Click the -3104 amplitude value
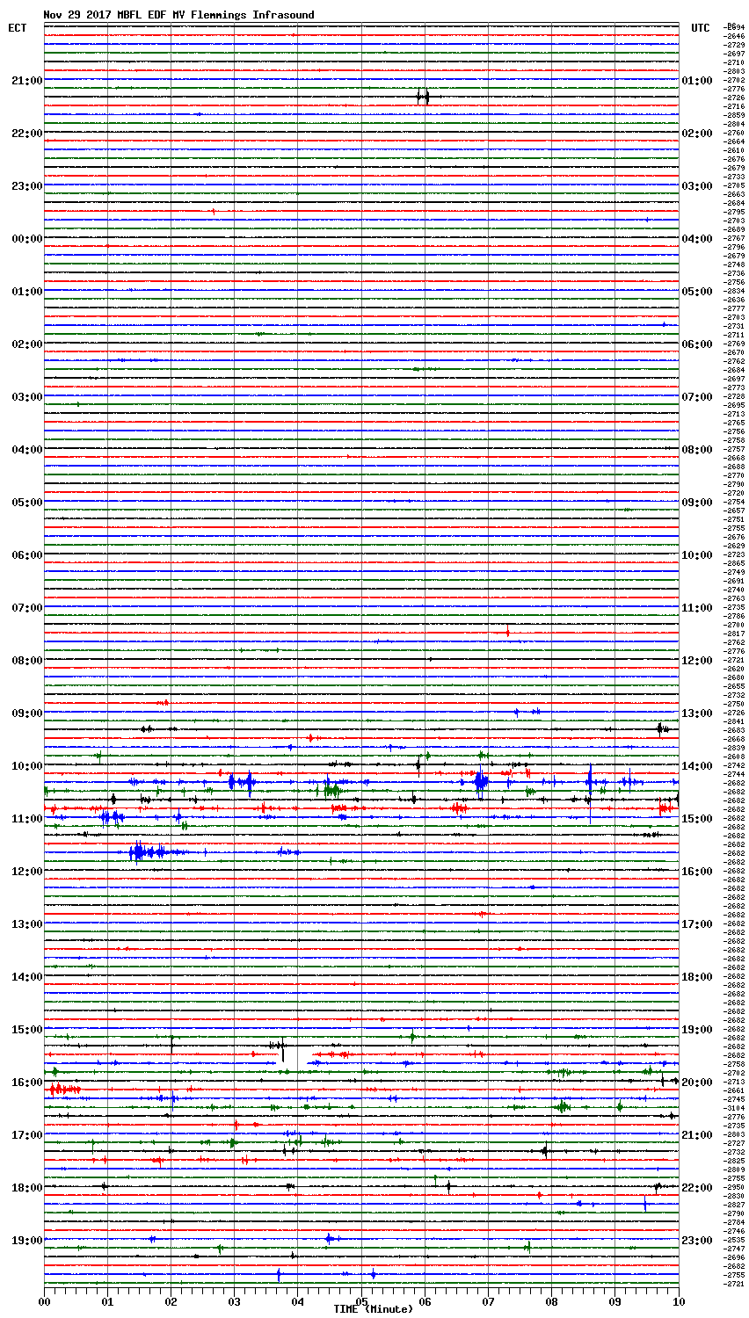The height and width of the screenshot is (1318, 749). tap(734, 1108)
